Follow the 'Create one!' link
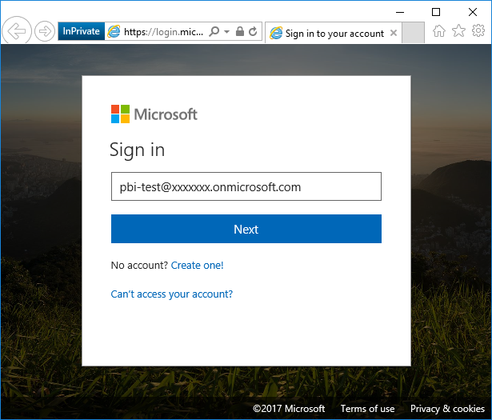 (x=197, y=266)
